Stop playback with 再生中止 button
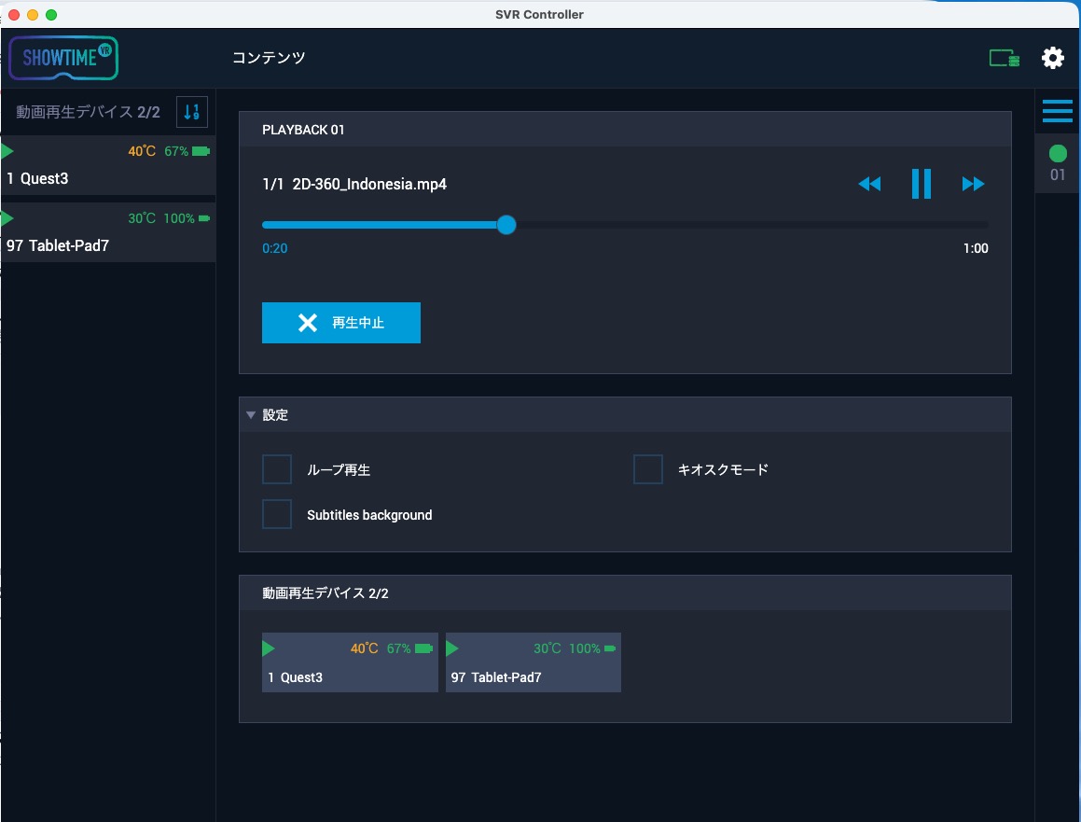This screenshot has height=822, width=1081. point(341,323)
